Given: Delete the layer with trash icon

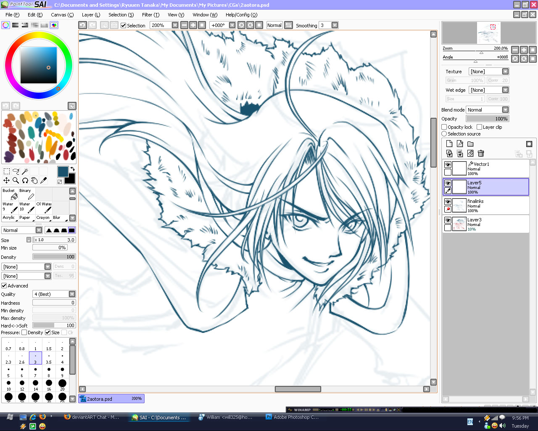Looking at the screenshot, I should pos(481,154).
